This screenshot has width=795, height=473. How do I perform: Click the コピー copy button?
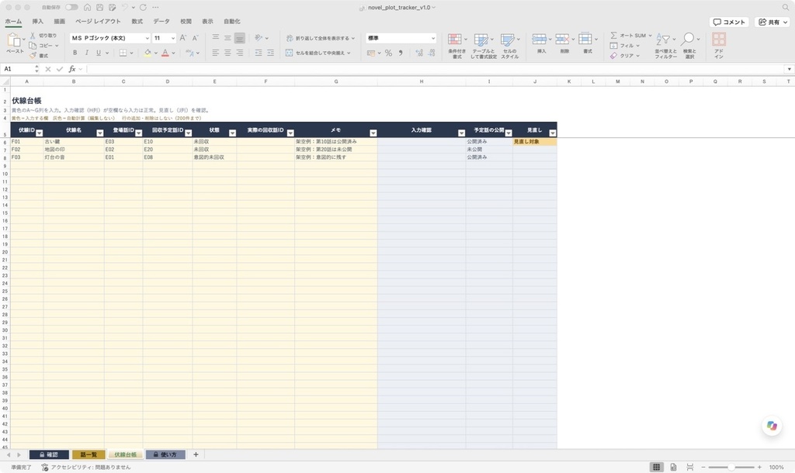coord(43,46)
